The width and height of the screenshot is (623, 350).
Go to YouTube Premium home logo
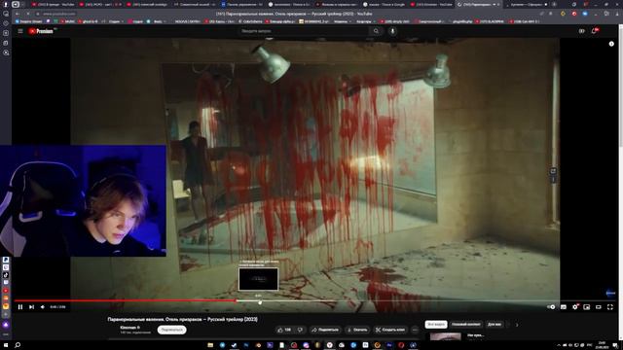click(x=42, y=31)
